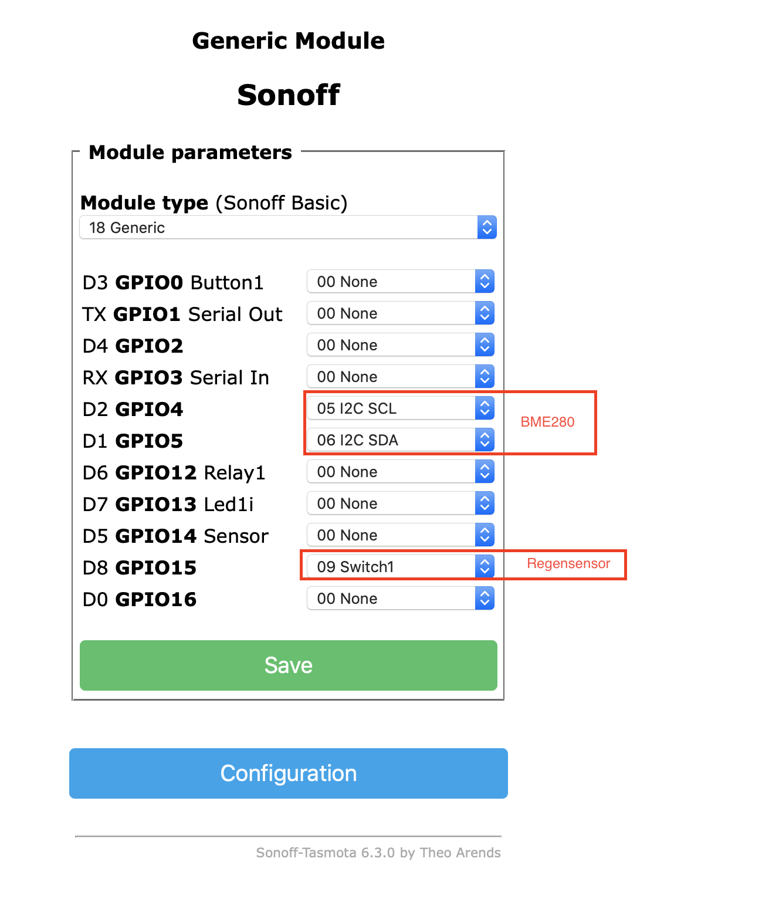Click the arrow icon on GPIO0 dropdown

(x=485, y=281)
